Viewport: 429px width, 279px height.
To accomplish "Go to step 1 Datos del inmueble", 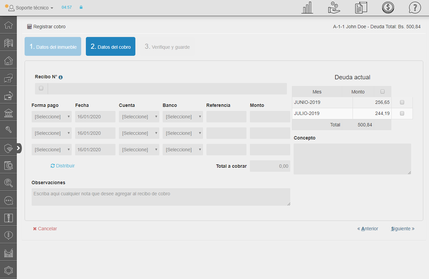I will pyautogui.click(x=53, y=46).
